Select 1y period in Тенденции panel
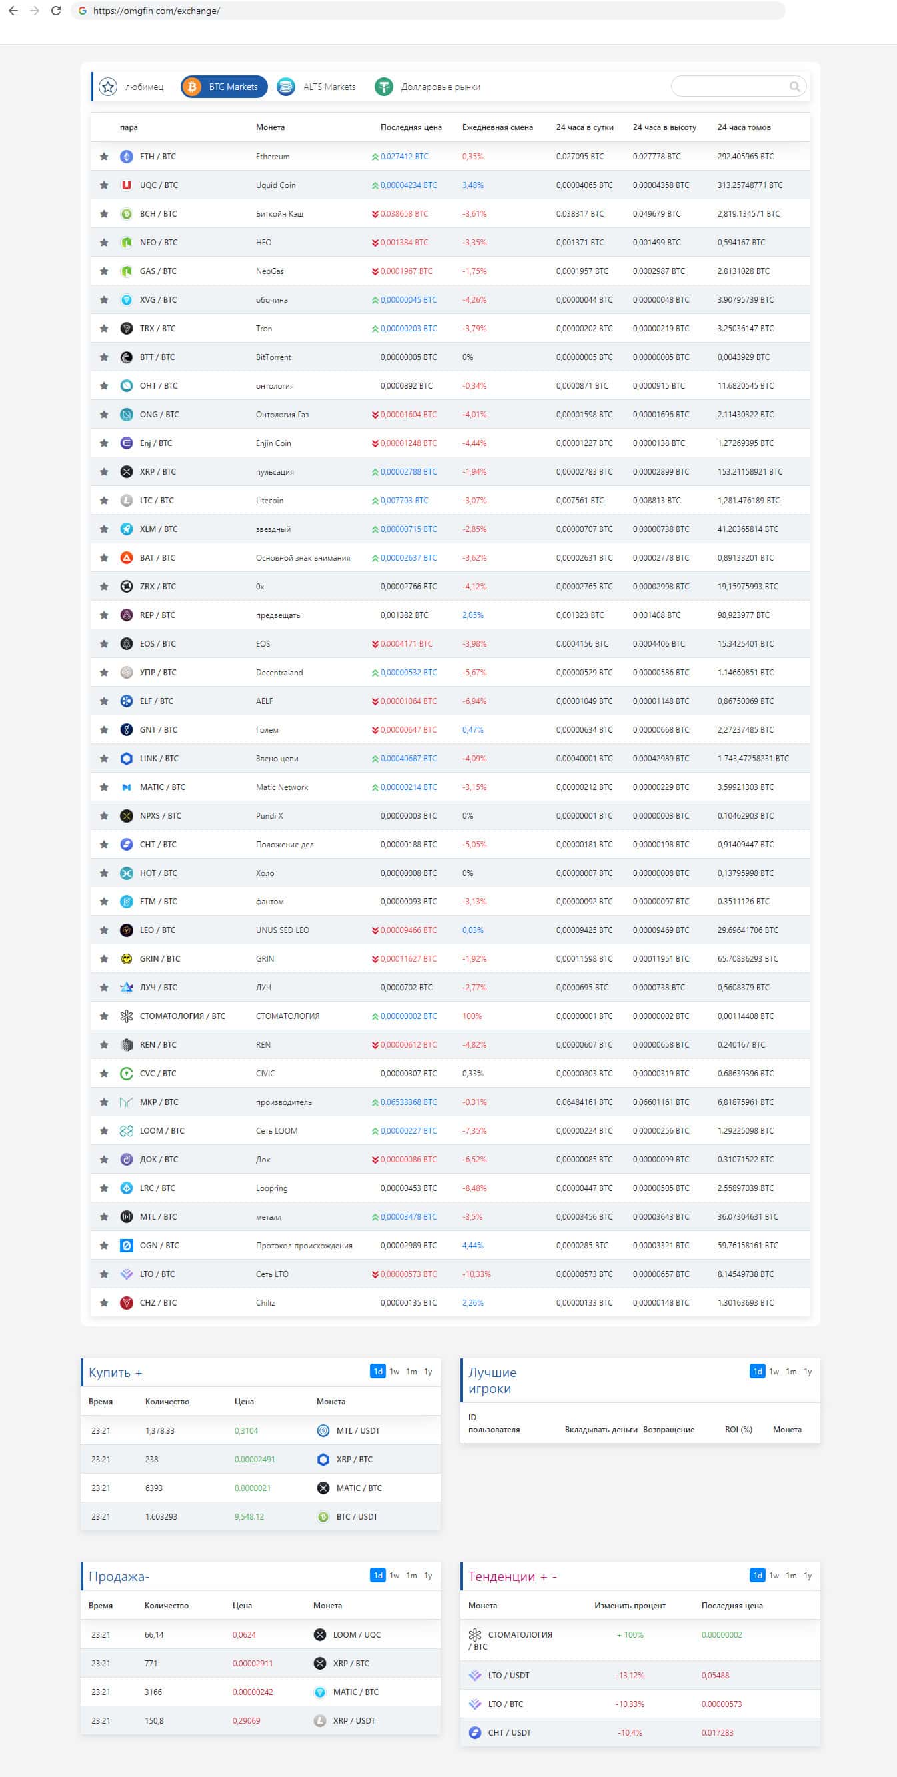Viewport: 897px width, 1777px height. [x=808, y=1575]
